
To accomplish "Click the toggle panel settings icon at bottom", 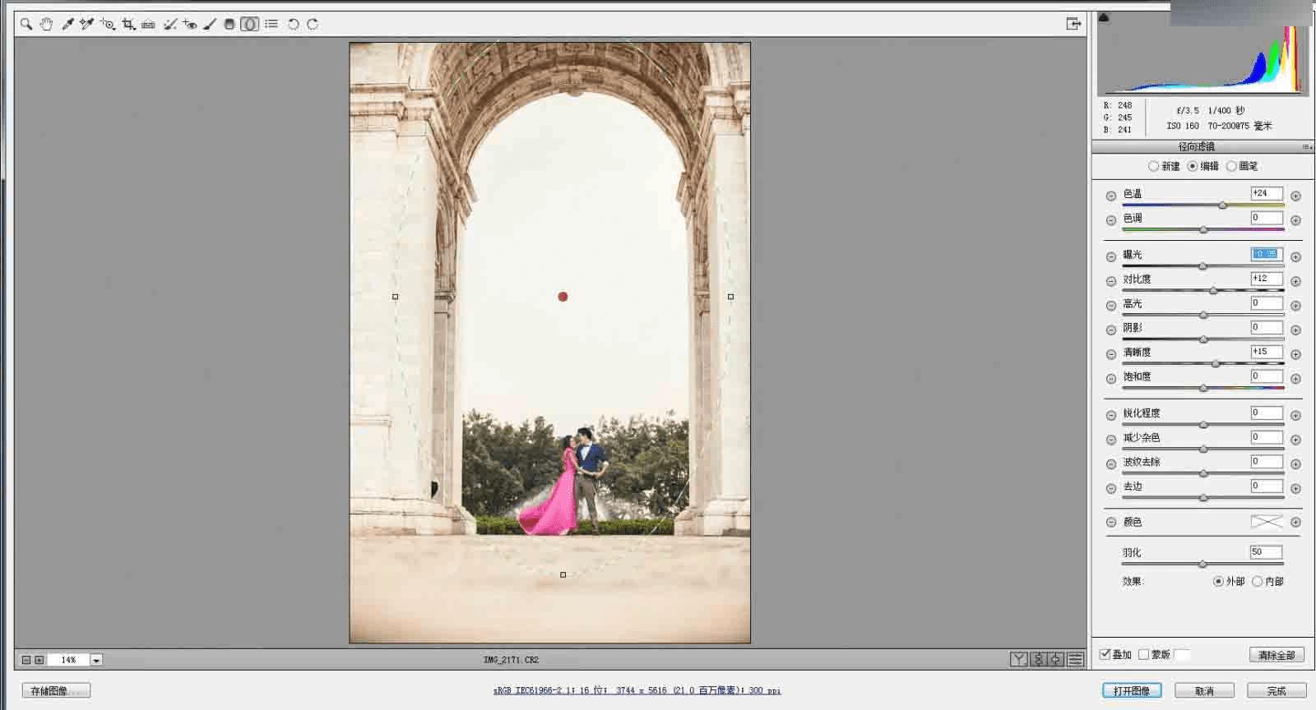I will [1075, 659].
